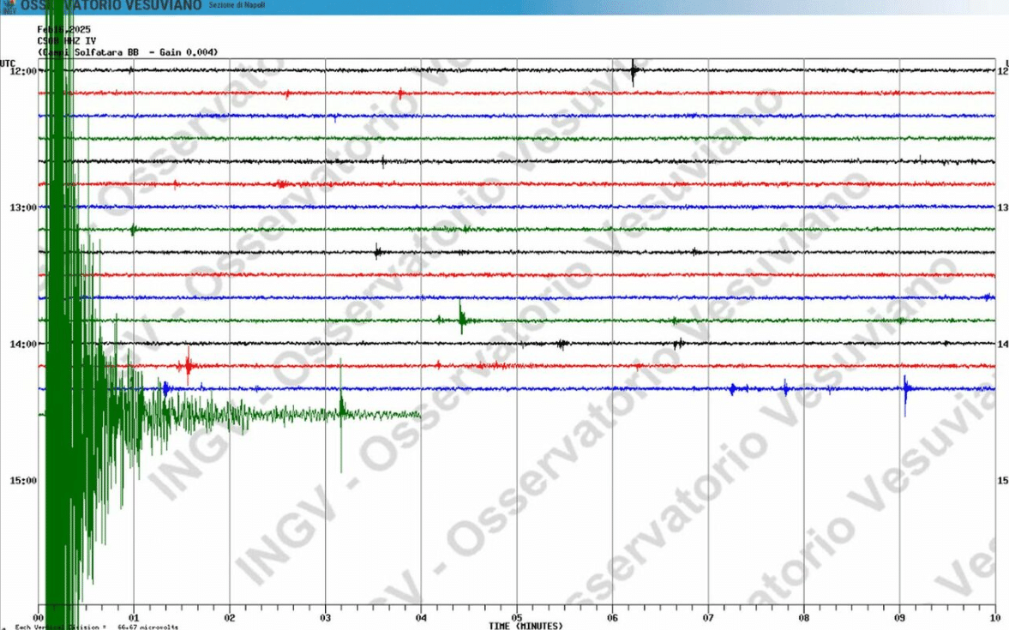Click the Osservatorio Vesuviano header title

tap(111, 5)
